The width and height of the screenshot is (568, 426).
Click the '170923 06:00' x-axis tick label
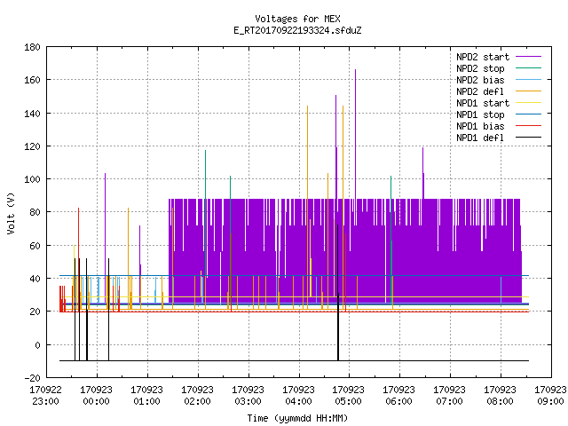click(x=398, y=396)
